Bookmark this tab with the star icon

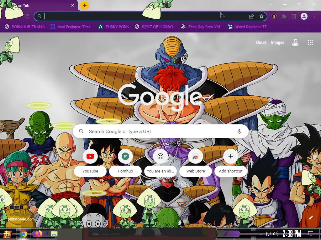click(261, 17)
